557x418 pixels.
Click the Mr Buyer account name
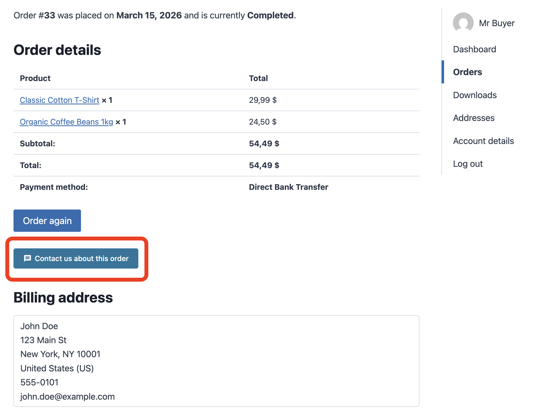(x=497, y=23)
